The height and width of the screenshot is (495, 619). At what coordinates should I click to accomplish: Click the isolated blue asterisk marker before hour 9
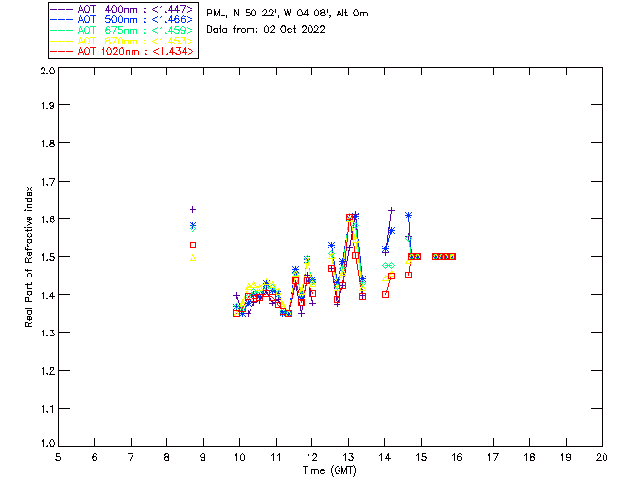(x=193, y=225)
